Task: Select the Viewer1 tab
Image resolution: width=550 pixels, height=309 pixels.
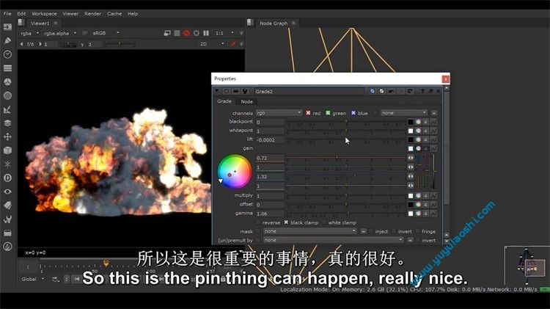Action: (x=40, y=23)
